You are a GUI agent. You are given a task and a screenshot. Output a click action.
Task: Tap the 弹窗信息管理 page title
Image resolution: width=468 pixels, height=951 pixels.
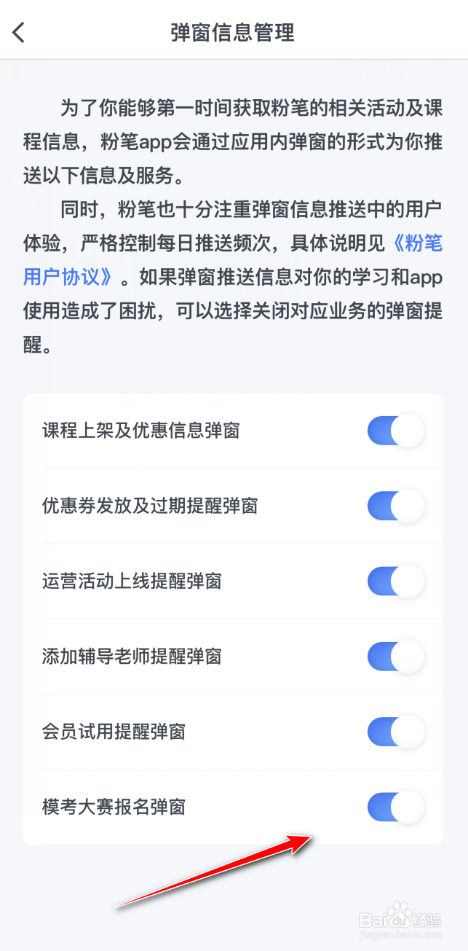pyautogui.click(x=233, y=33)
